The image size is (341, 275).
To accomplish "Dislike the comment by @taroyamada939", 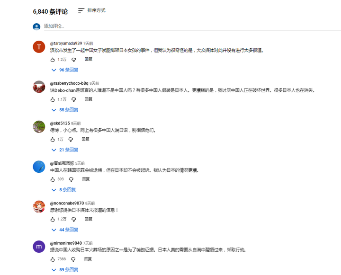I will [x=74, y=60].
